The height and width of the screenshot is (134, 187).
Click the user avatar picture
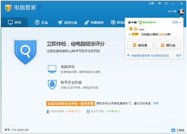[181, 12]
